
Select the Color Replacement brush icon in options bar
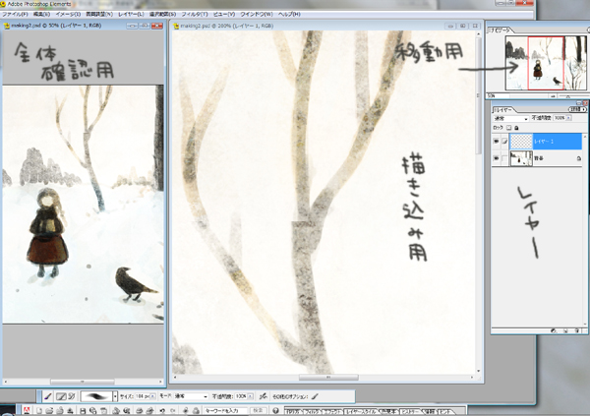click(72, 396)
